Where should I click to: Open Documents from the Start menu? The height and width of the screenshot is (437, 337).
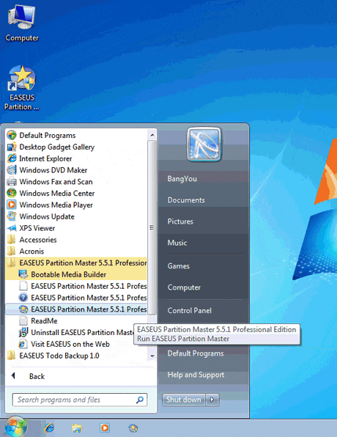(x=186, y=200)
